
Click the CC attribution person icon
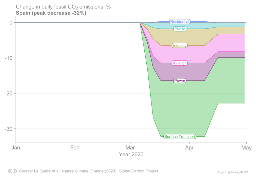tap(15, 171)
